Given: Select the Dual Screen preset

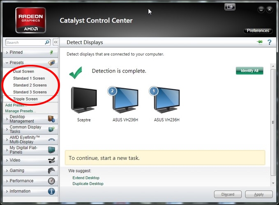Looking at the screenshot, I should [23, 71].
